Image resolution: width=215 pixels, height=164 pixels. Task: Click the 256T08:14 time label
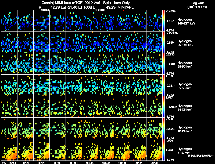point(9,163)
